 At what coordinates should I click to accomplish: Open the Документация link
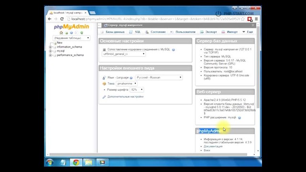(213, 147)
